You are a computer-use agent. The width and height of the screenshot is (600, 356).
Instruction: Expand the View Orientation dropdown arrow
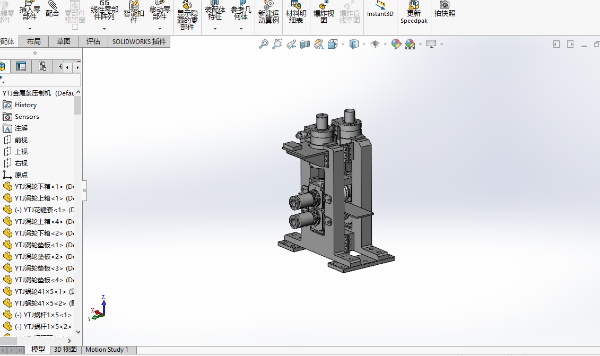343,45
